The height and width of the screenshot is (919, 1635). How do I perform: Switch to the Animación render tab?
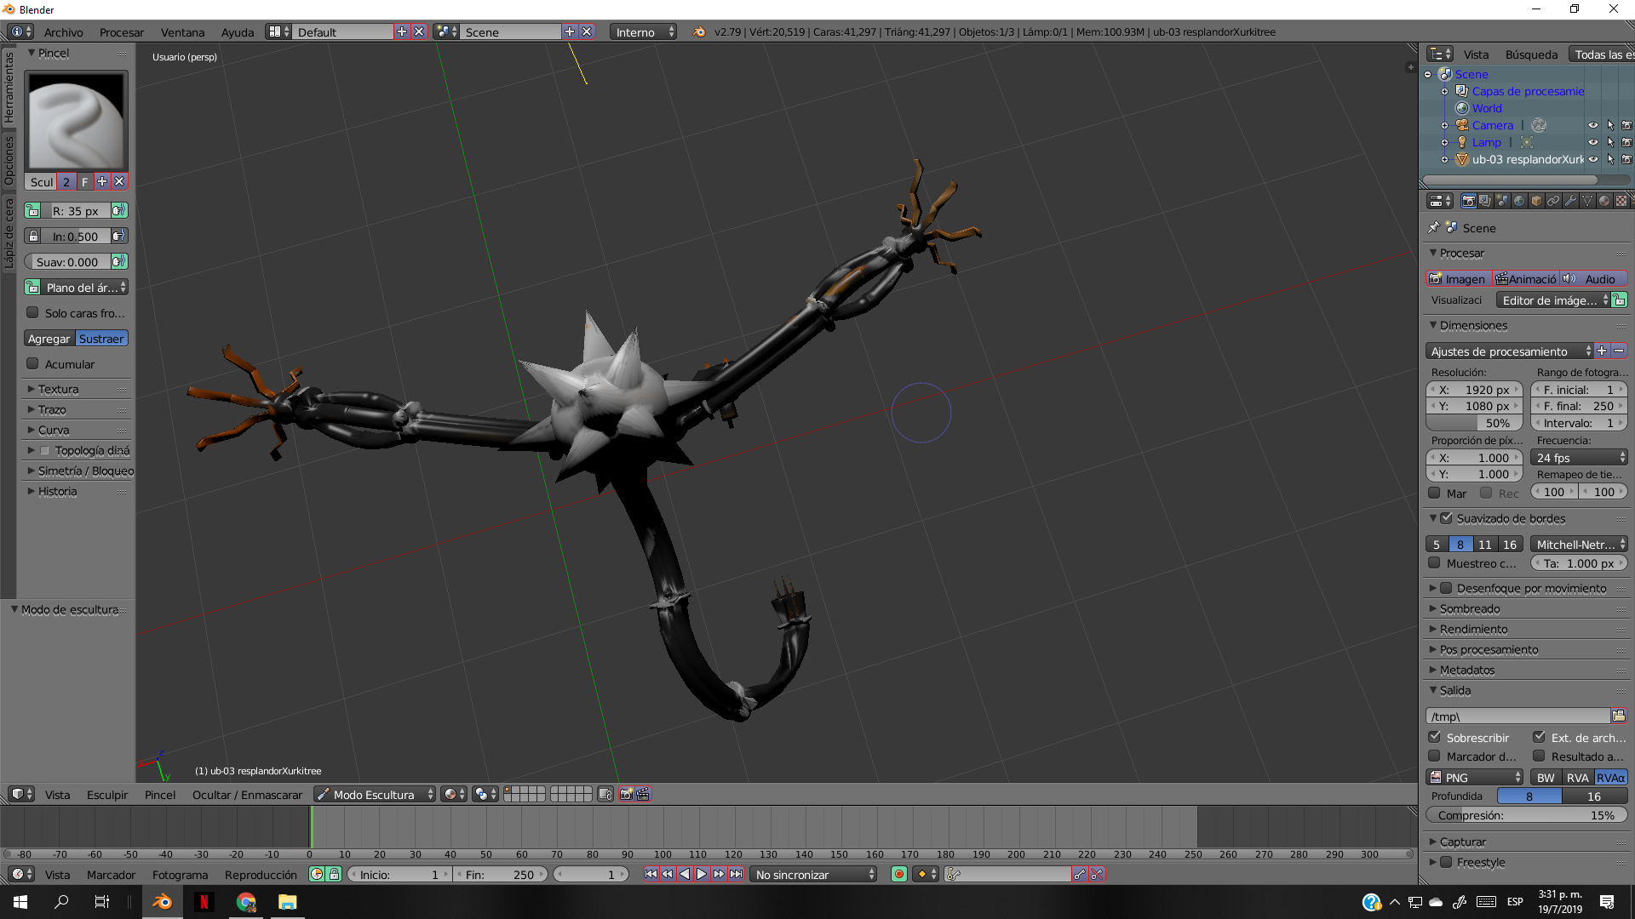(1525, 278)
